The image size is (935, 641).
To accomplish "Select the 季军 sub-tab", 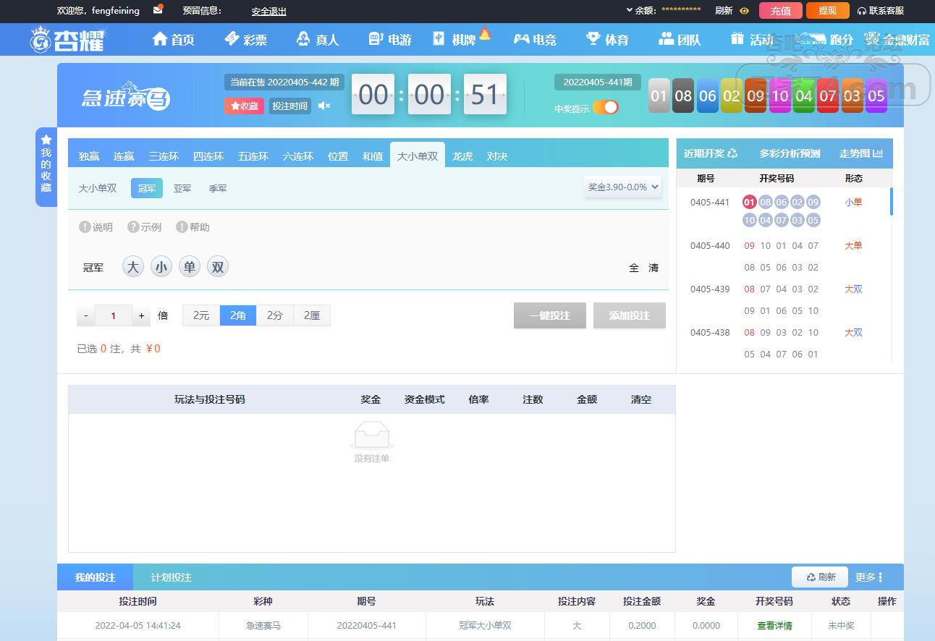I will [x=218, y=188].
